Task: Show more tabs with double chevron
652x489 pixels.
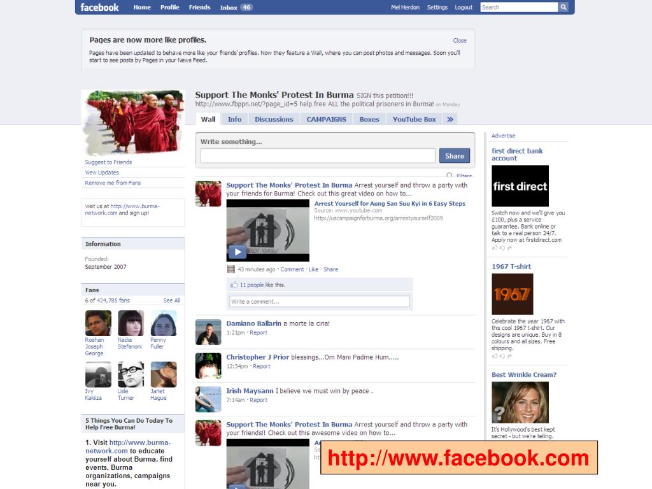Action: click(x=450, y=119)
